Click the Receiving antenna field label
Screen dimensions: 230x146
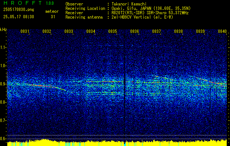[x=84, y=17]
